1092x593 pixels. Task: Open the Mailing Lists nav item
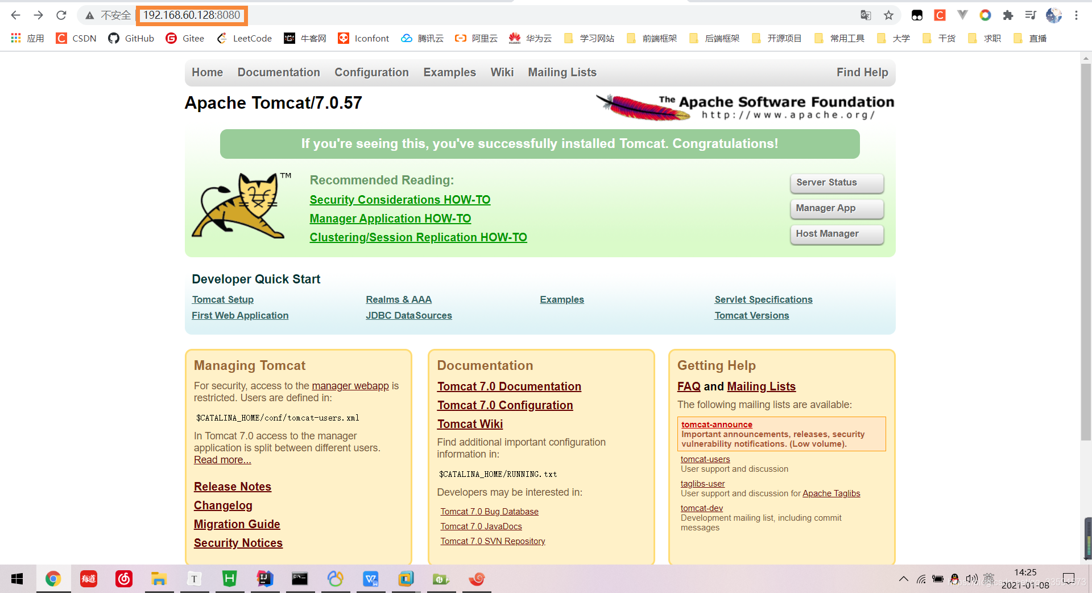click(x=562, y=72)
